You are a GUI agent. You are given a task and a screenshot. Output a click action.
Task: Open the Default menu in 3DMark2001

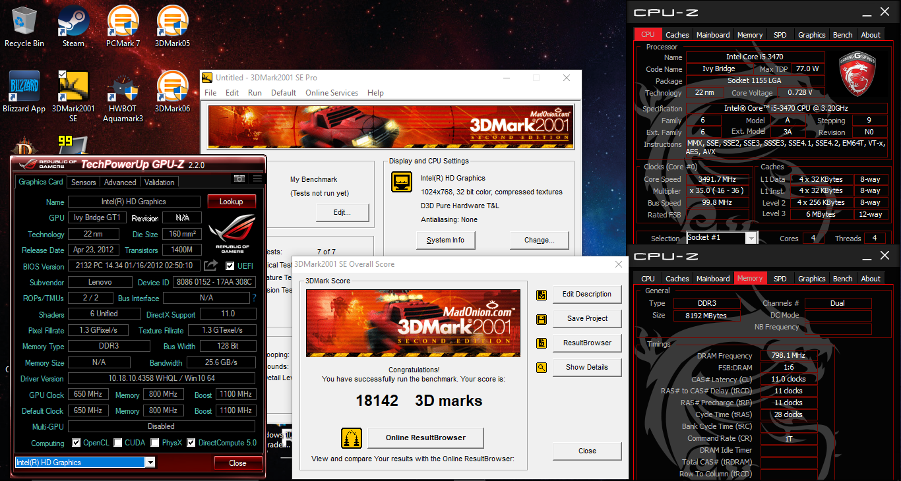click(284, 93)
